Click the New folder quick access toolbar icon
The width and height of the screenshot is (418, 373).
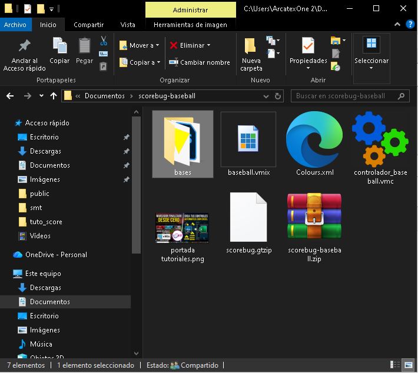tap(41, 9)
